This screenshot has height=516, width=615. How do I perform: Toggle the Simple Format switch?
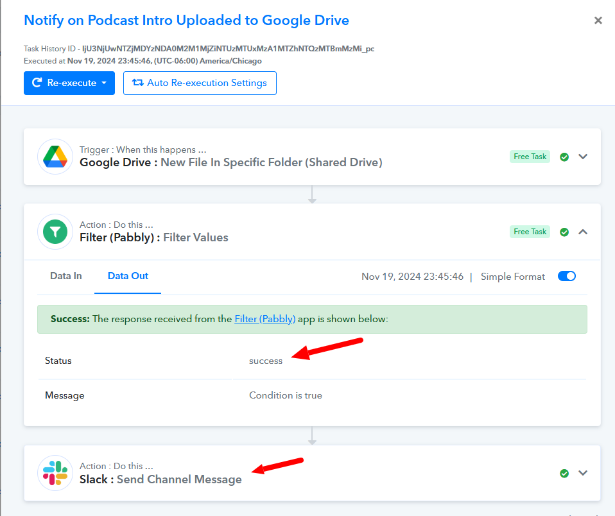pos(567,276)
